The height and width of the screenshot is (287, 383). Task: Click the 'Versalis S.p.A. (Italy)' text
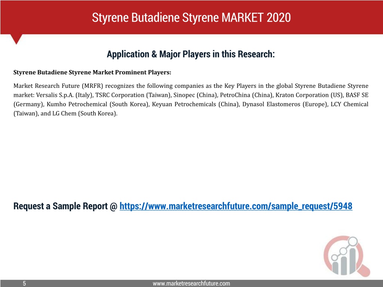pos(65,95)
